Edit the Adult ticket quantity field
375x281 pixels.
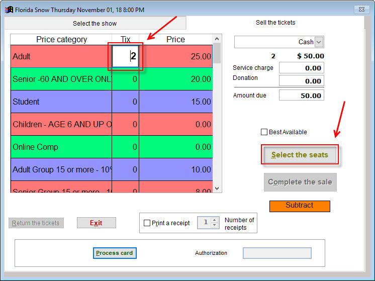126,56
